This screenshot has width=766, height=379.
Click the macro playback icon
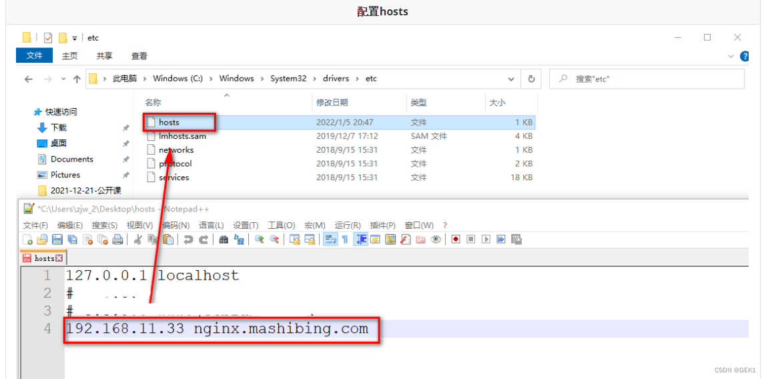coord(486,240)
